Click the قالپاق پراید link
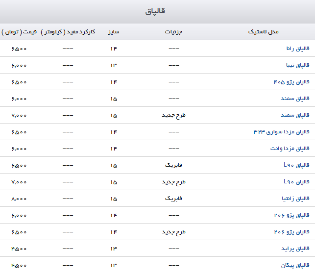Viewport: 315px width, 275px height. click(295, 249)
